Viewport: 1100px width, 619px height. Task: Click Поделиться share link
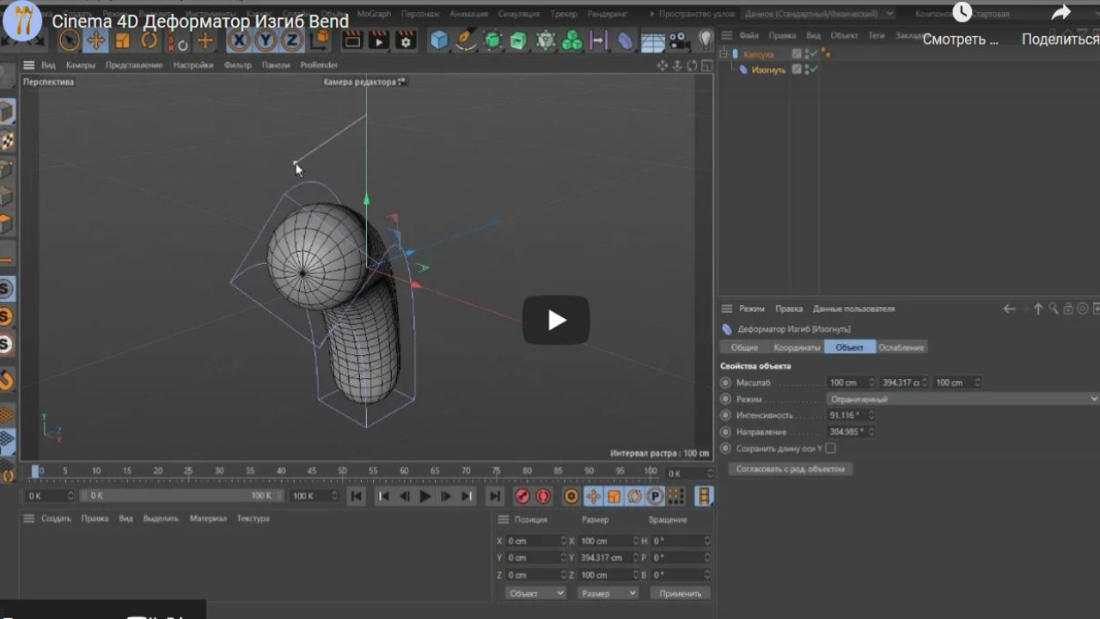[x=1060, y=26]
